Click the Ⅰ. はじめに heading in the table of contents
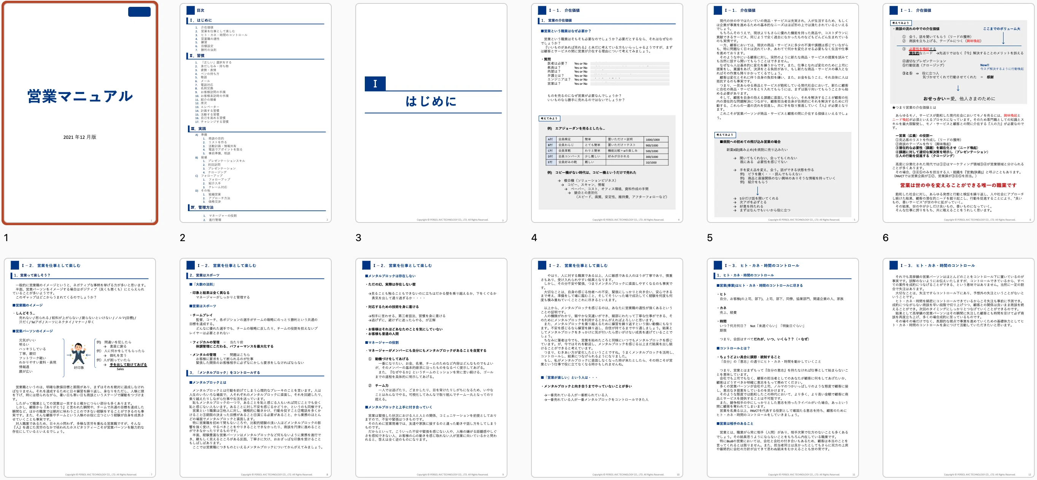 click(201, 20)
